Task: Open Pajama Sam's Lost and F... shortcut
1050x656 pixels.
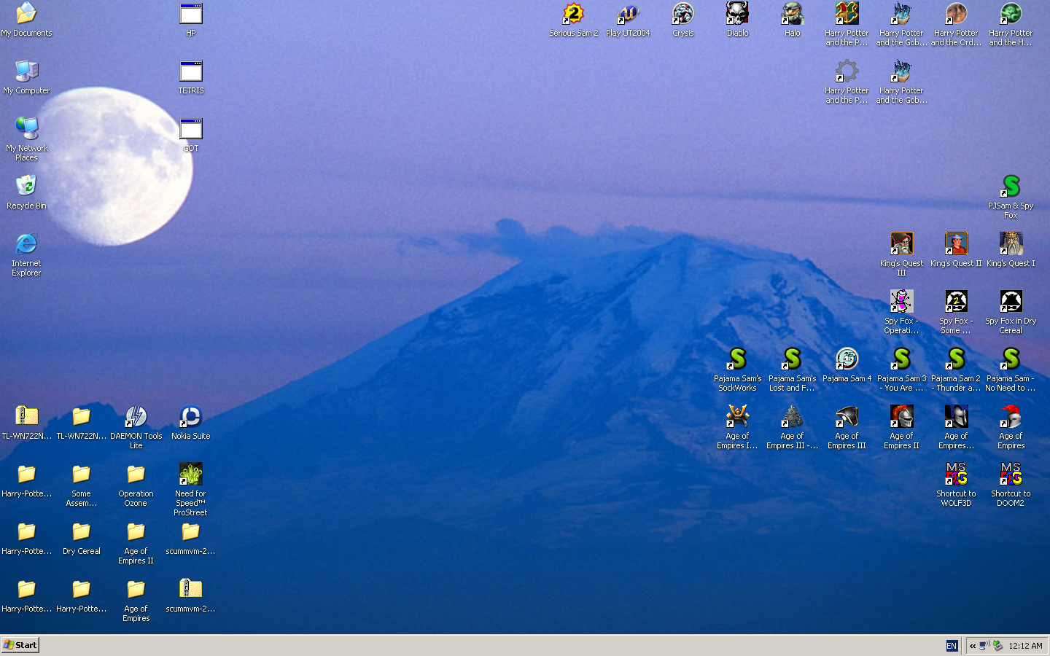Action: point(792,369)
